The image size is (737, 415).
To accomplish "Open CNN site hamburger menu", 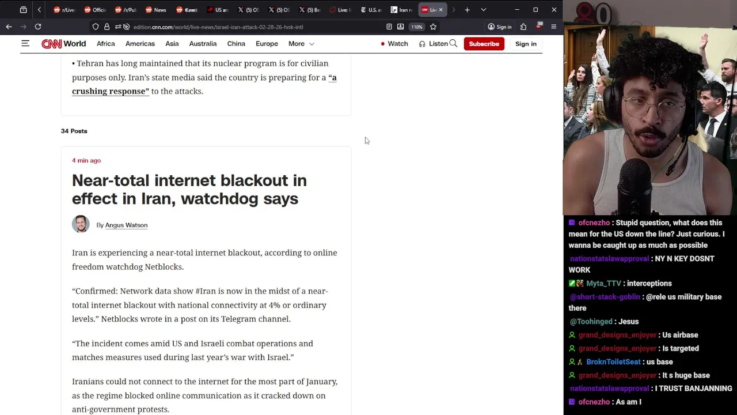I will click(x=25, y=44).
